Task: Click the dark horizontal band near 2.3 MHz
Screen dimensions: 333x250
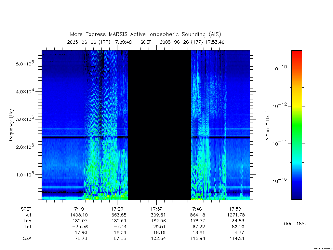Action: [x=146, y=138]
